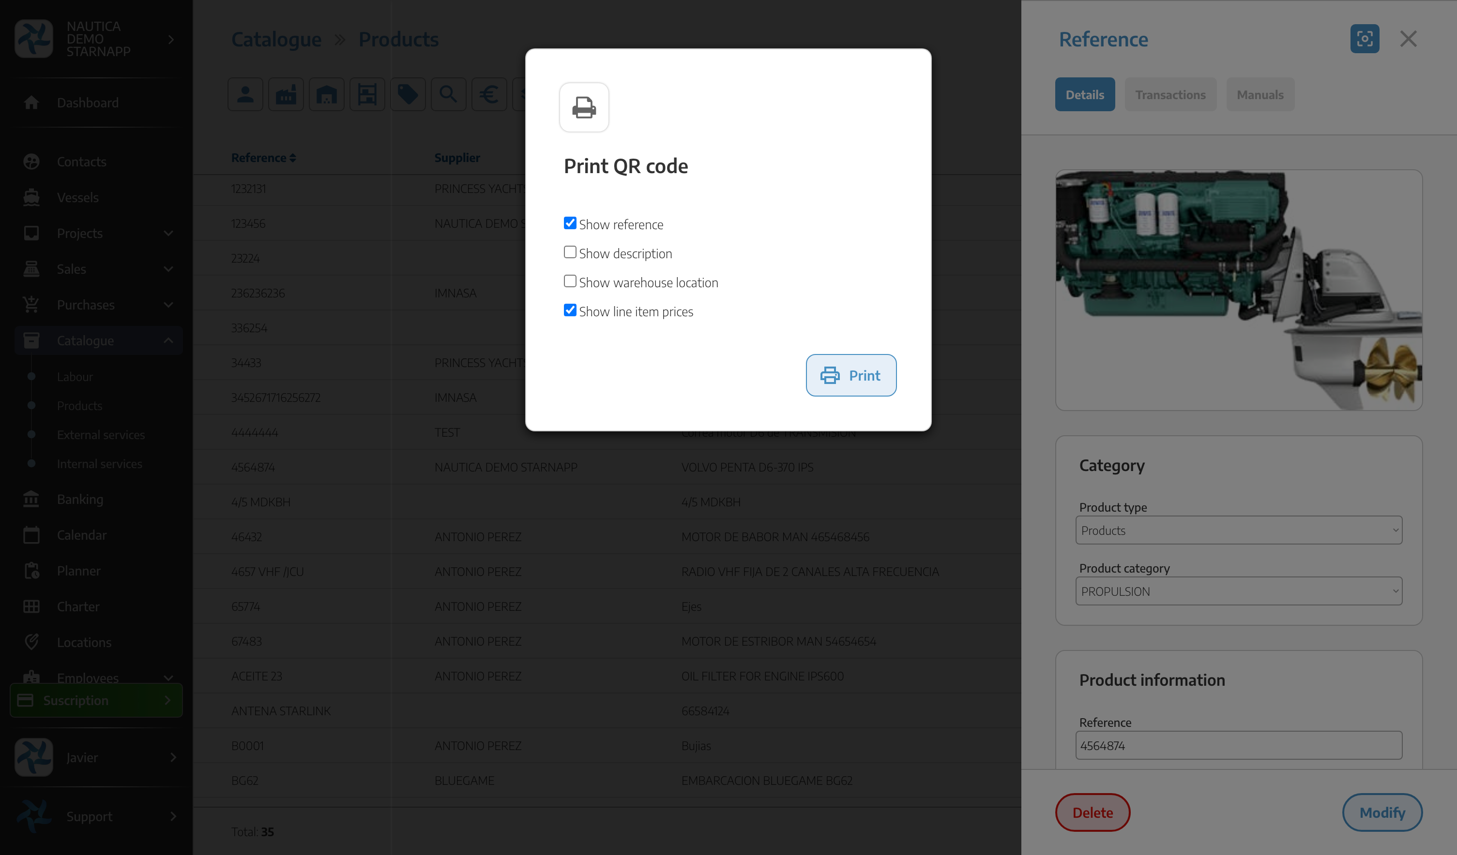This screenshot has width=1457, height=855.
Task: Expand the Projects menu chevron
Action: tap(168, 233)
